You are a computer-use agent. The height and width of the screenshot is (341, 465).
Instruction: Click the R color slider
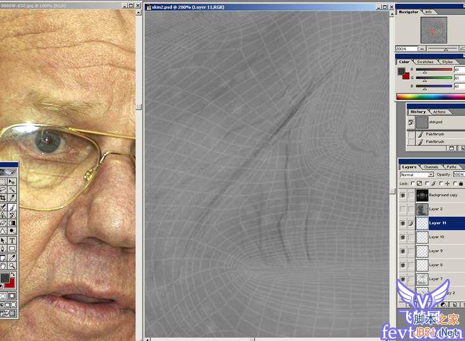434,70
